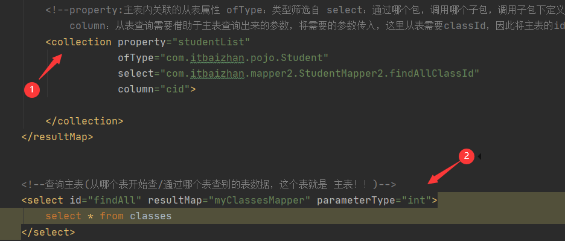The image size is (565, 241).
Task: Click the "int" parameterType value
Action: [416, 201]
